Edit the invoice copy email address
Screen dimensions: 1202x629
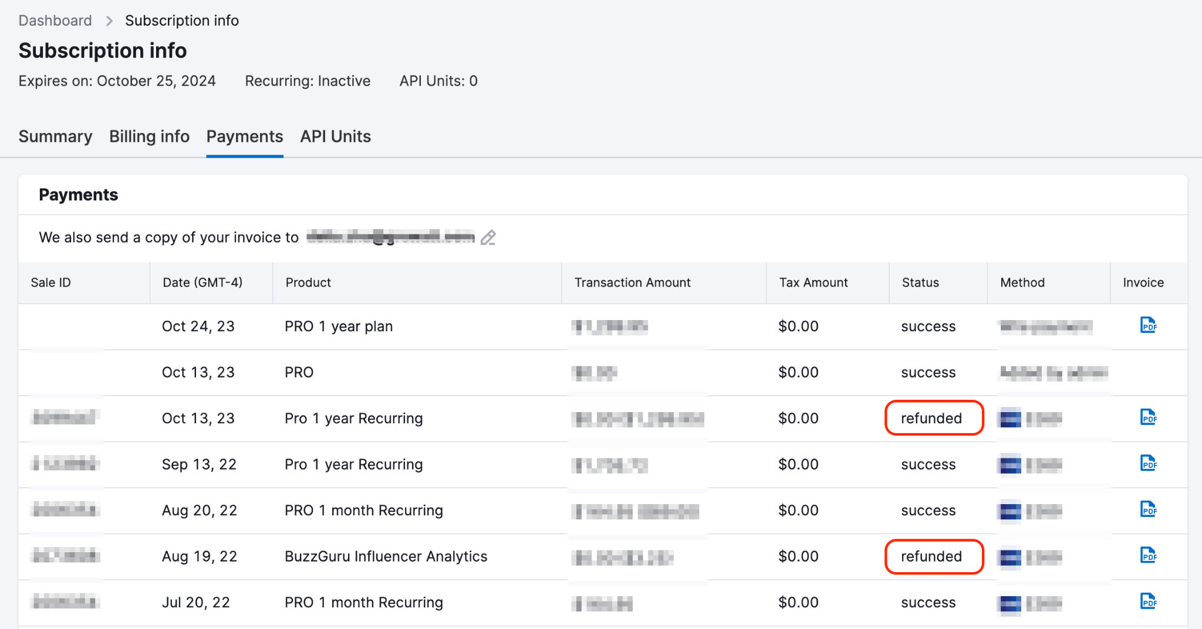pyautogui.click(x=488, y=237)
